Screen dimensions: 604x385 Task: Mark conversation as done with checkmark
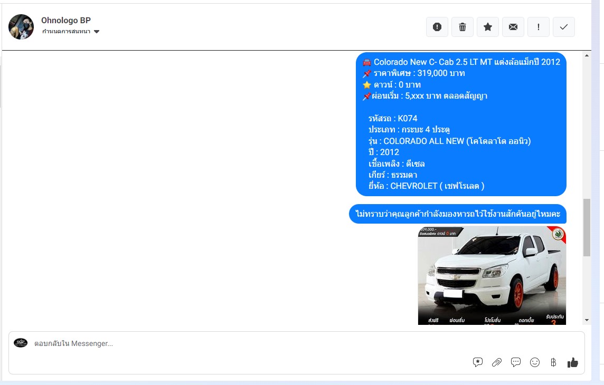(563, 27)
